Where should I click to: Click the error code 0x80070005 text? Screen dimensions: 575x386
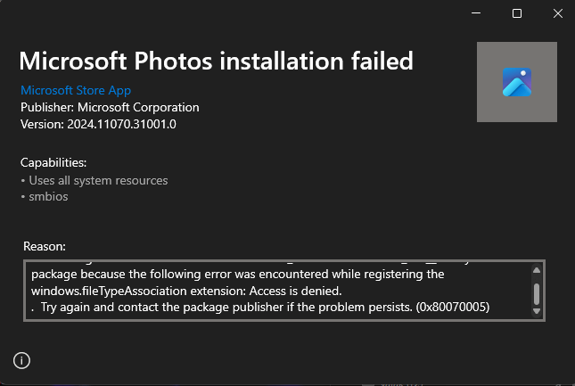(453, 307)
